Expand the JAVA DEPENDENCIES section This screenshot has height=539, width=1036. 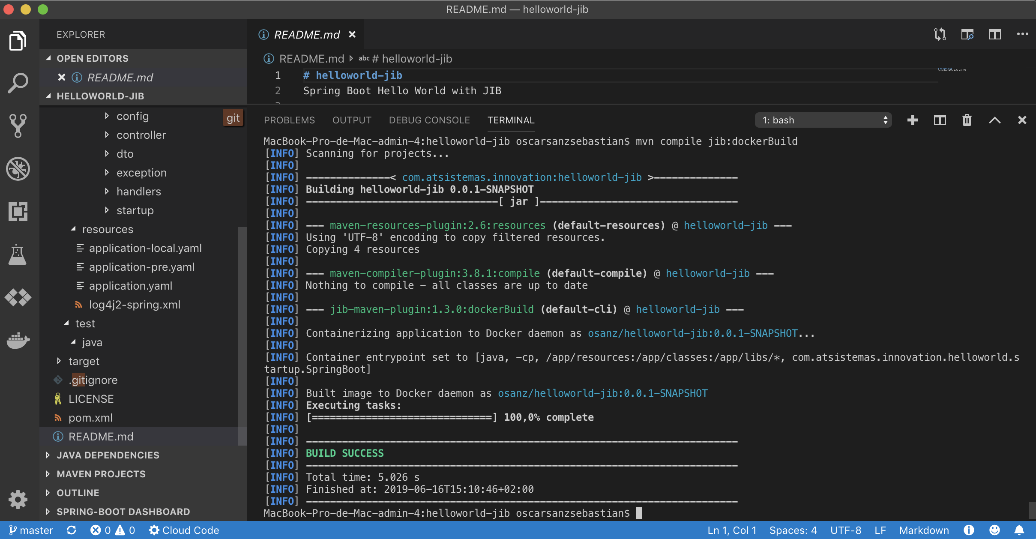click(108, 455)
